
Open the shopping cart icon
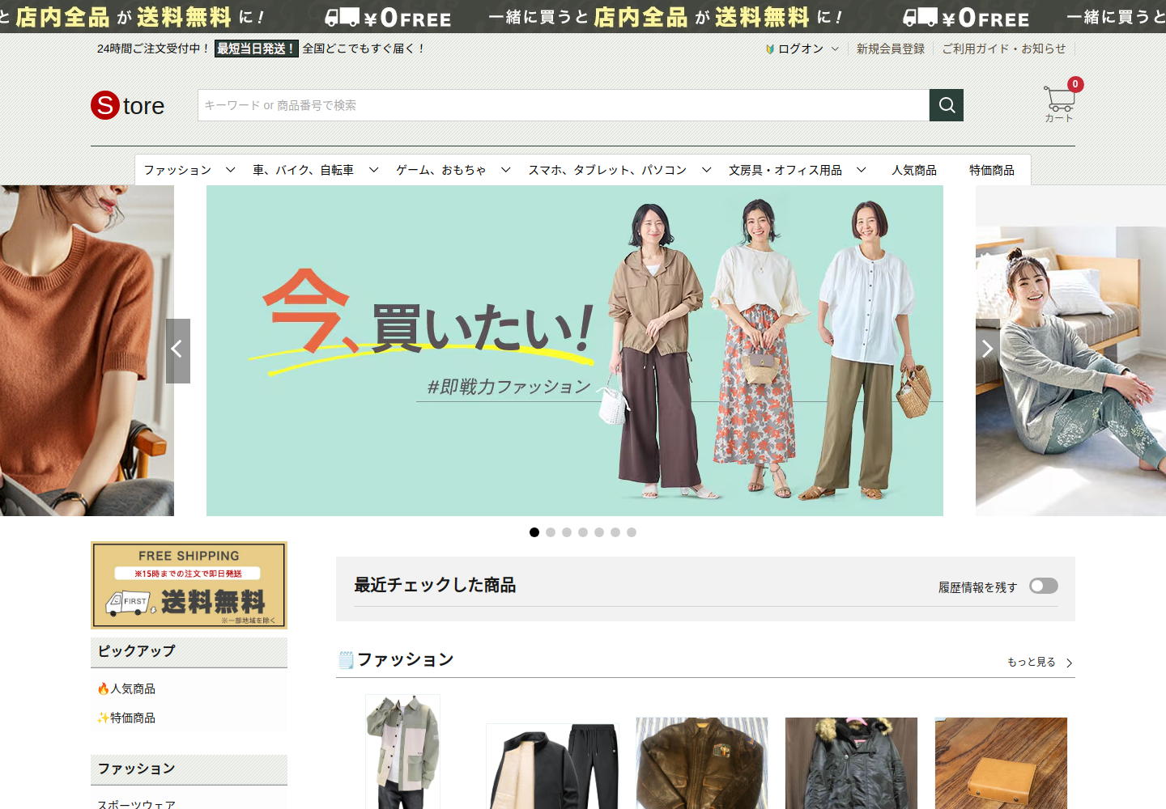point(1060,101)
